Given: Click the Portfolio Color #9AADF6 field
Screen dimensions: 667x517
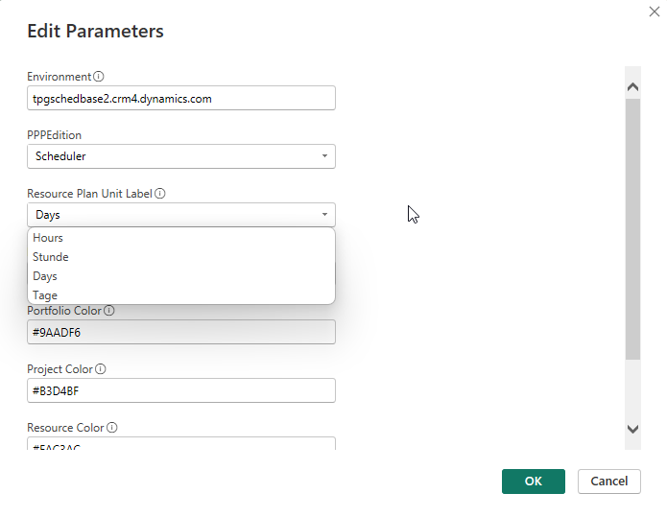Looking at the screenshot, I should point(181,332).
